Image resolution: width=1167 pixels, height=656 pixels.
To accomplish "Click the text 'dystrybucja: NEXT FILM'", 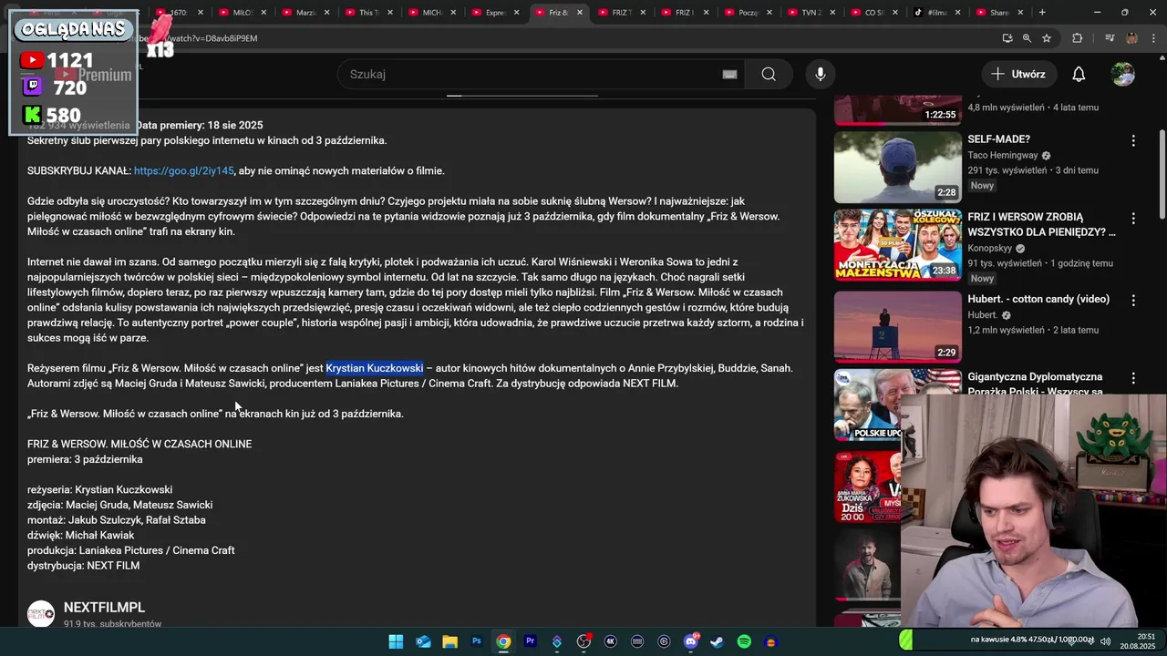I will click(83, 566).
